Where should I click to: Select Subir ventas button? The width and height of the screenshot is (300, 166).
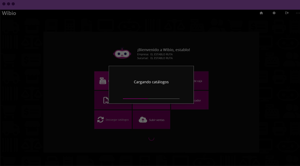[x=151, y=120]
